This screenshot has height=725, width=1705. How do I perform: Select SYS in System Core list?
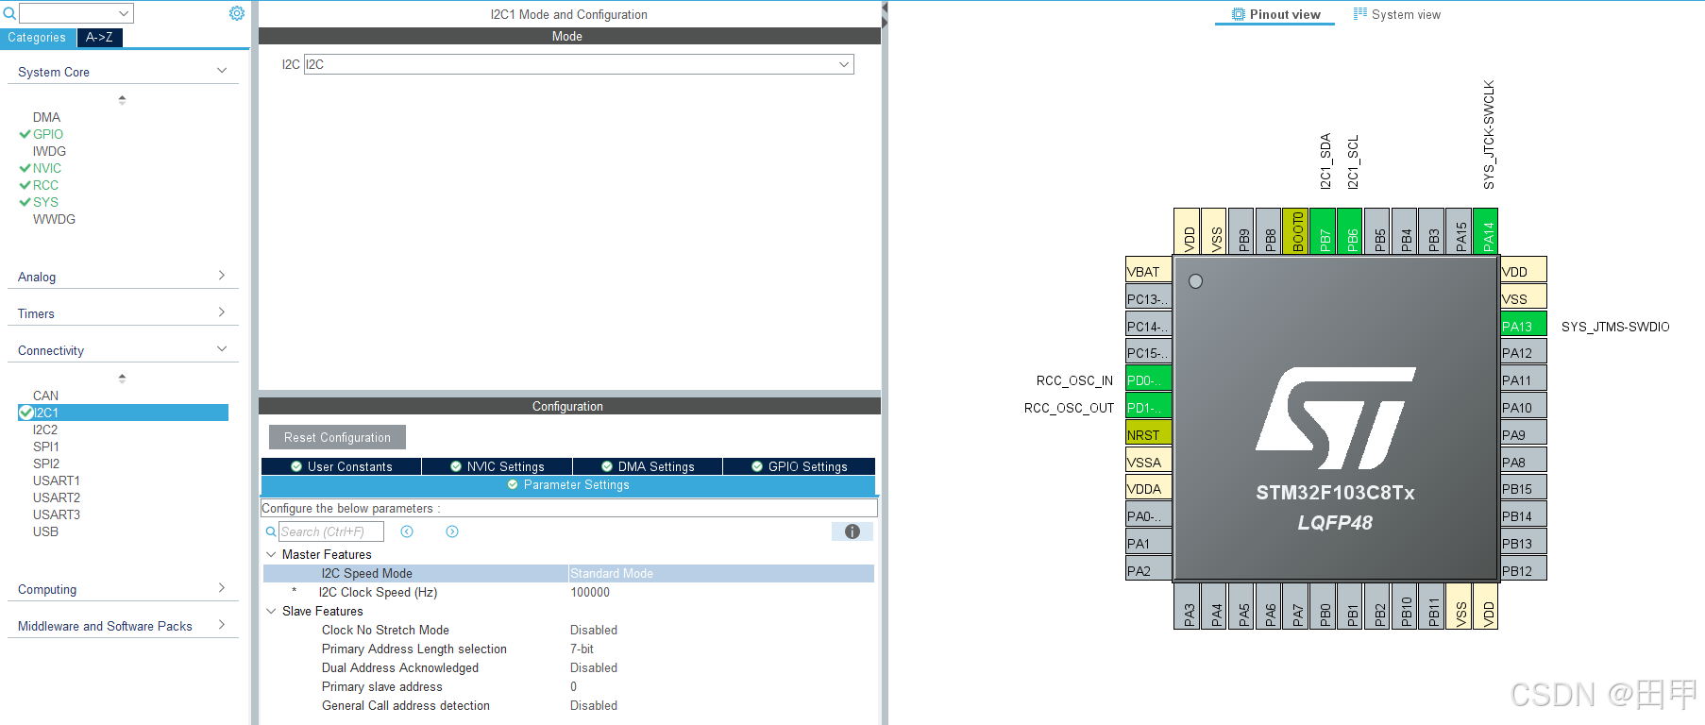tap(45, 202)
